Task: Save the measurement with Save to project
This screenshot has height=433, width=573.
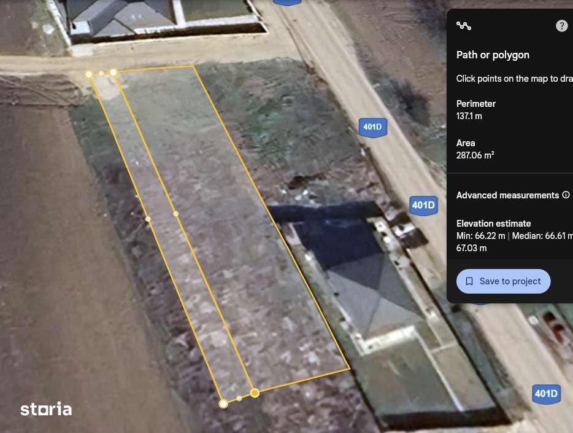Action: click(x=503, y=281)
